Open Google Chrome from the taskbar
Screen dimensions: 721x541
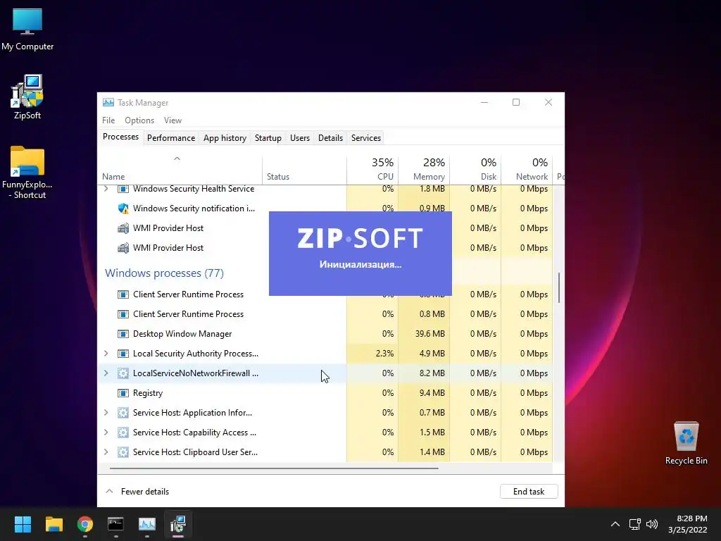85,524
